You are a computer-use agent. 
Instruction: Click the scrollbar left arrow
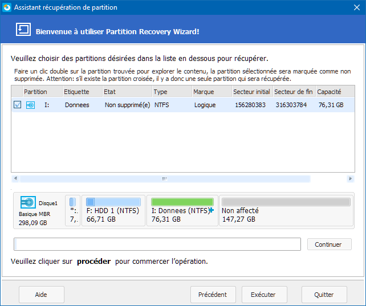(x=15, y=178)
